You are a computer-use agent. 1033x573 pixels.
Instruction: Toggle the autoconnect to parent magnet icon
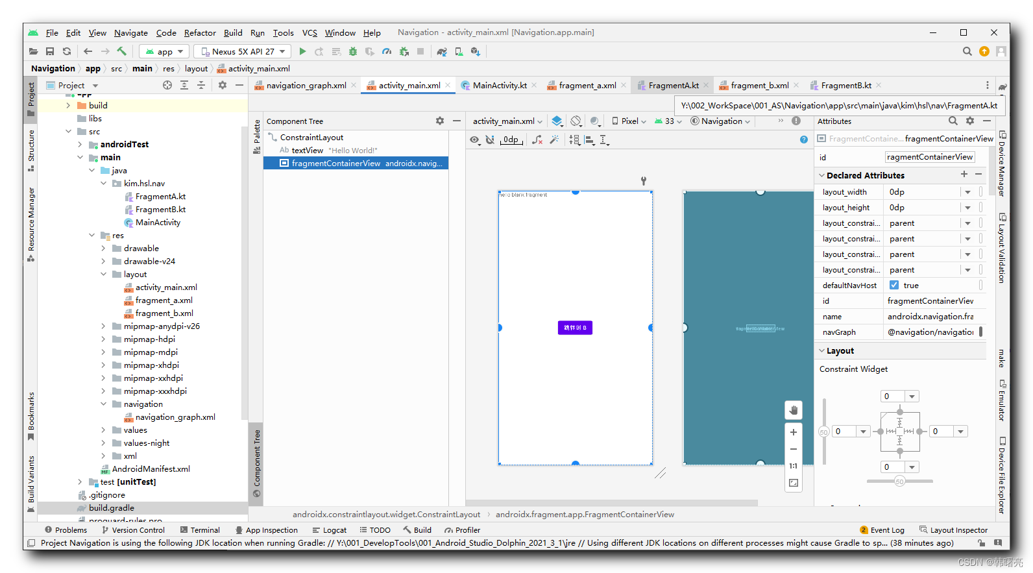click(x=491, y=140)
